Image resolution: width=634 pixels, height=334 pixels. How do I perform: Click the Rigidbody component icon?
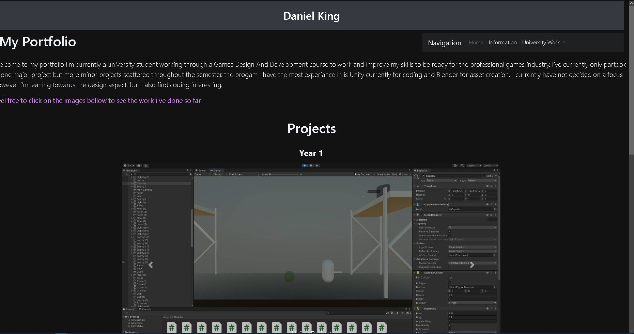tap(418, 309)
